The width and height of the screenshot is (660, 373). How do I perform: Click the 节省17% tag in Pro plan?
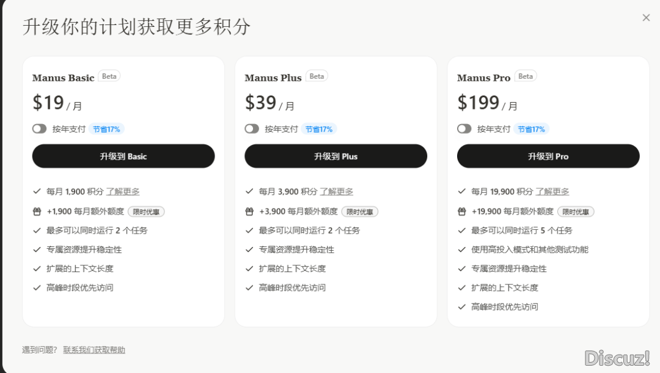pos(531,129)
